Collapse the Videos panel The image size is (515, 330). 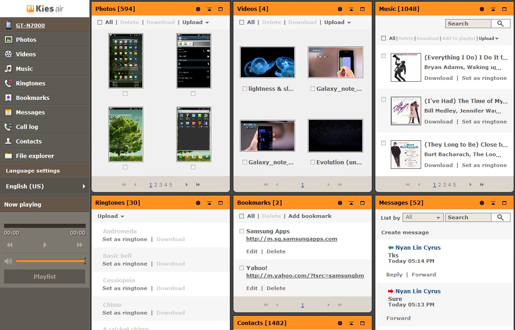(351, 9)
